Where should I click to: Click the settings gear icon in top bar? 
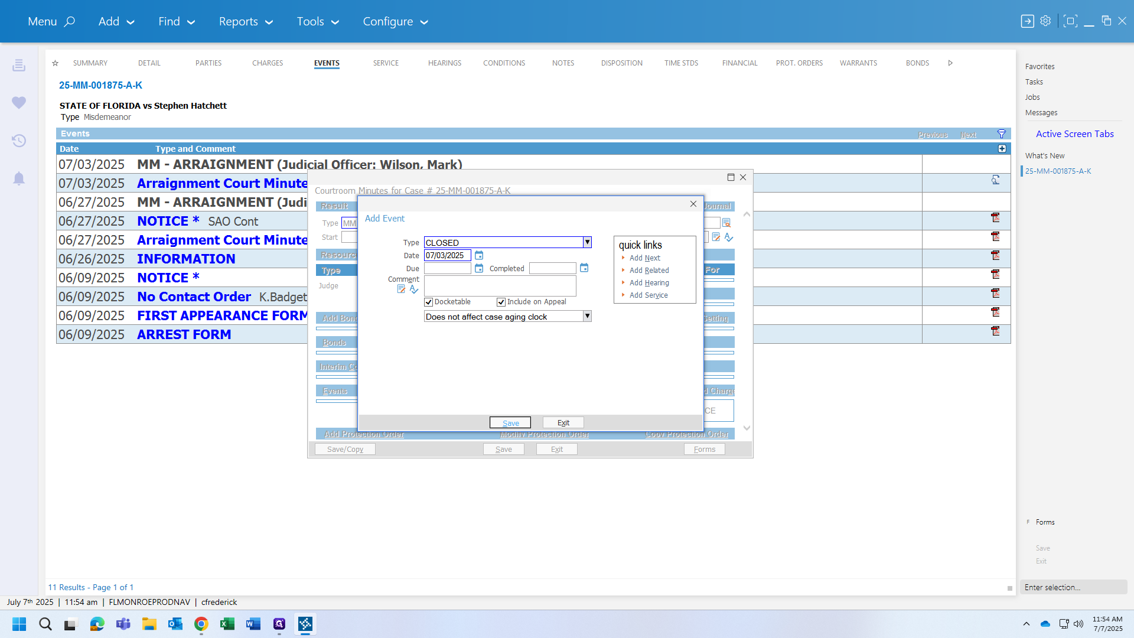point(1045,21)
